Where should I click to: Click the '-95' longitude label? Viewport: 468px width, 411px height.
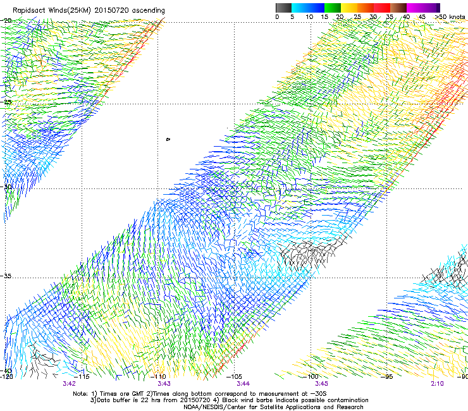pyautogui.click(x=387, y=376)
